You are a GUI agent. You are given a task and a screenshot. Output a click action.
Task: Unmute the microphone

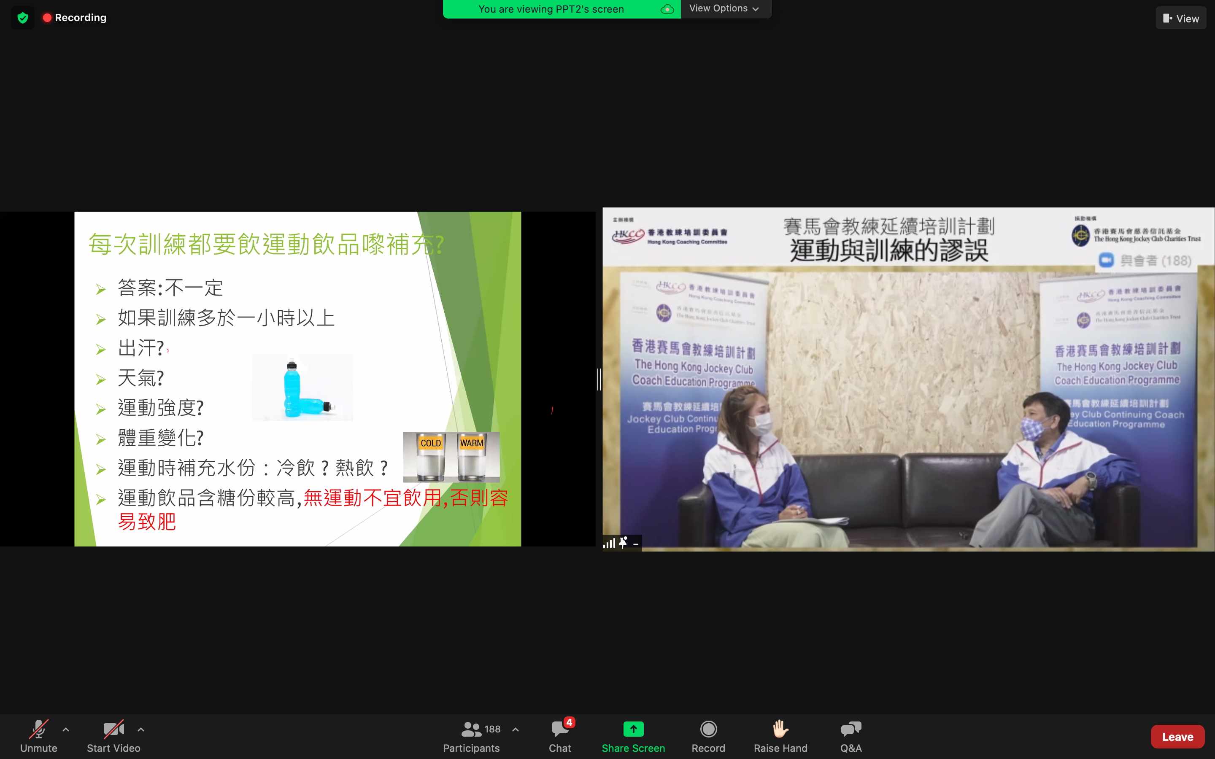click(39, 736)
